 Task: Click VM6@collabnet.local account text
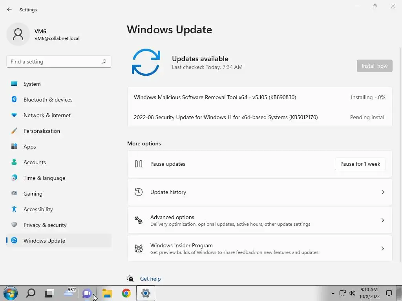(57, 38)
